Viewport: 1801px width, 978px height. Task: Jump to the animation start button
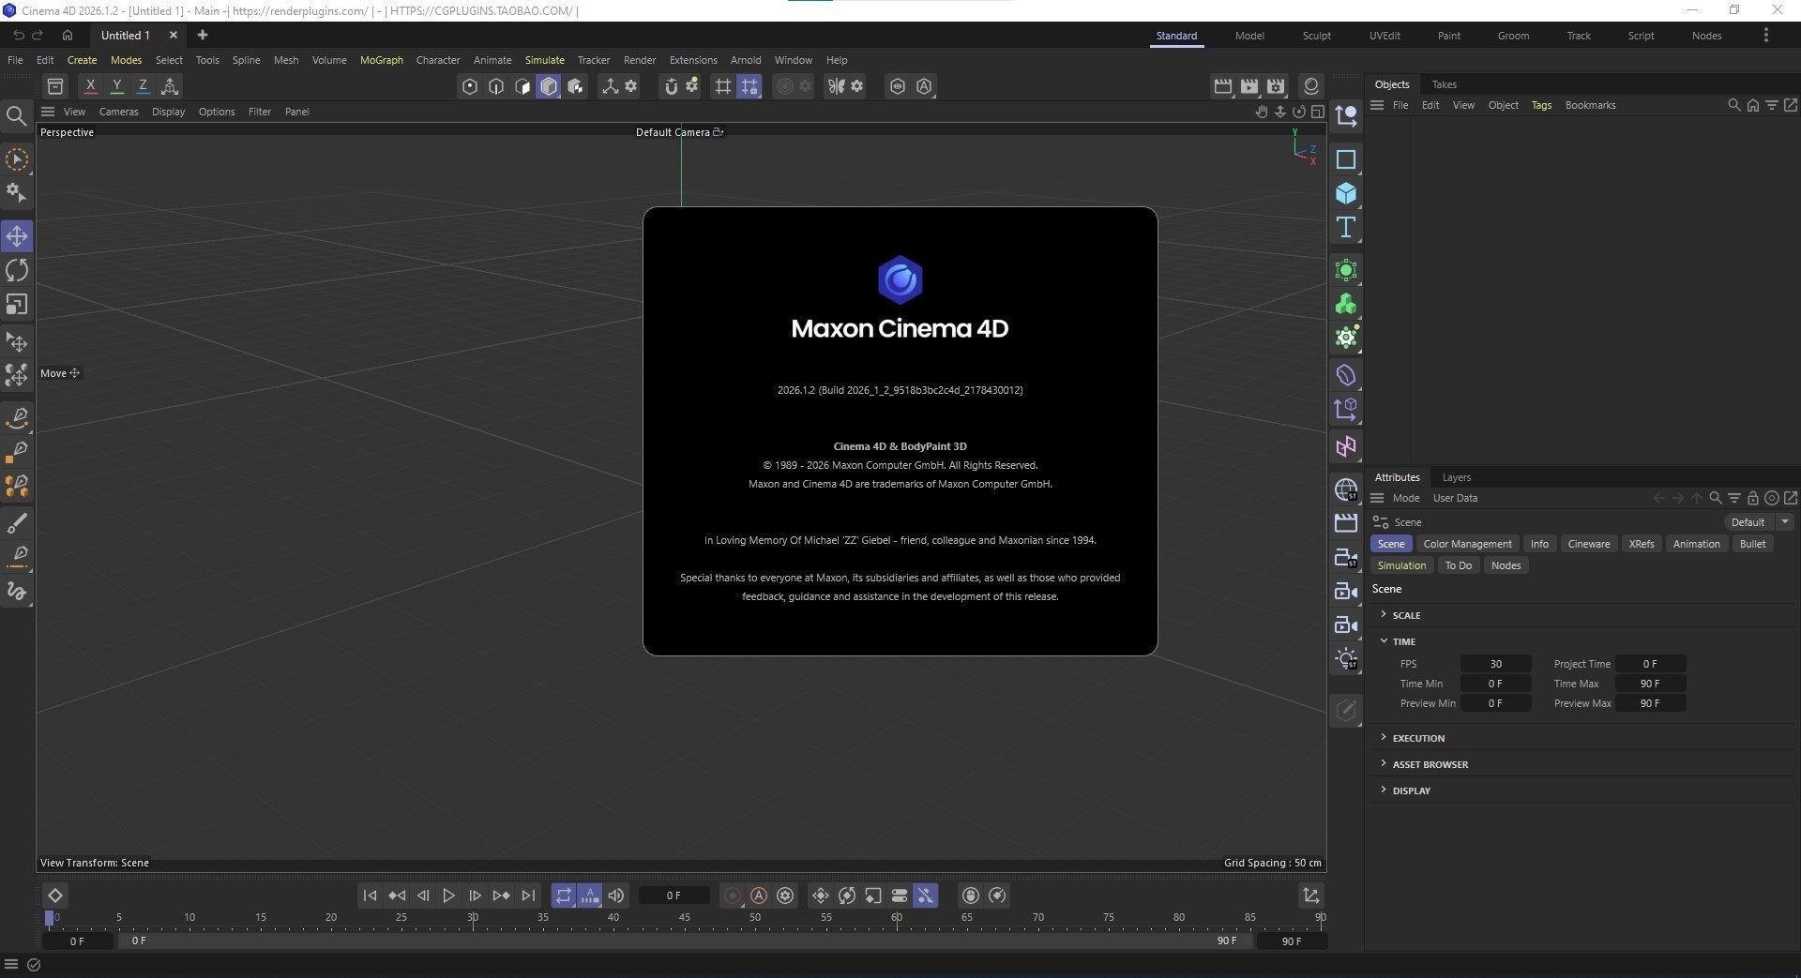click(x=370, y=895)
